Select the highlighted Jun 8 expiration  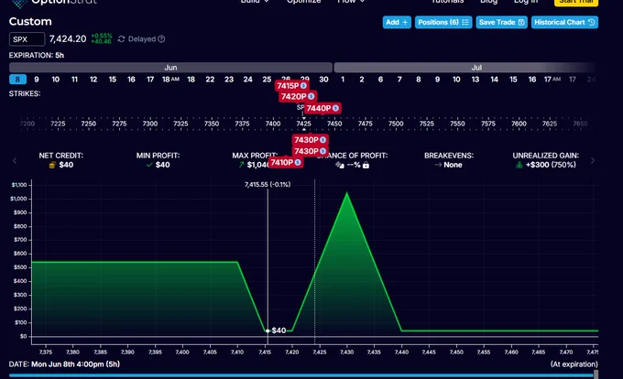click(x=17, y=80)
